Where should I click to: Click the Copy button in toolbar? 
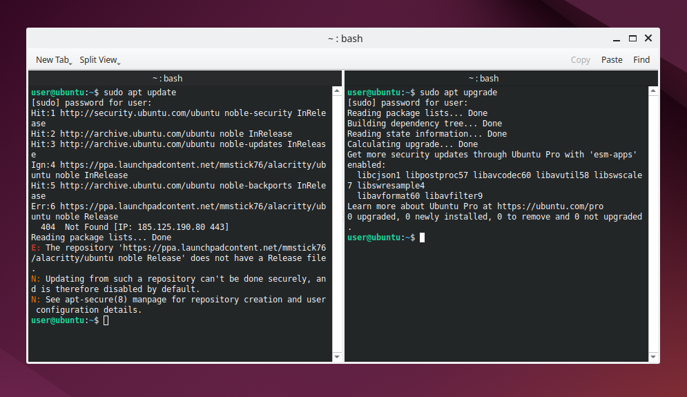tap(580, 60)
